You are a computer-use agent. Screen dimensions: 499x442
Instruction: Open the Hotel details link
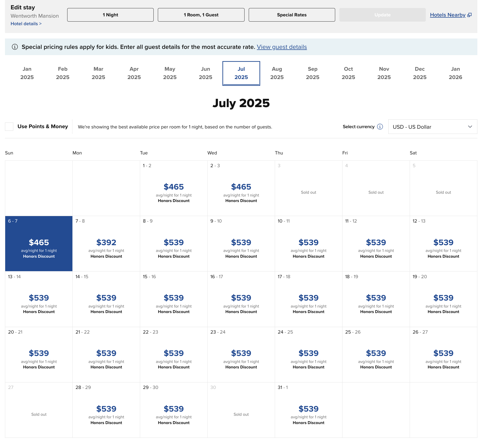[x=26, y=24]
